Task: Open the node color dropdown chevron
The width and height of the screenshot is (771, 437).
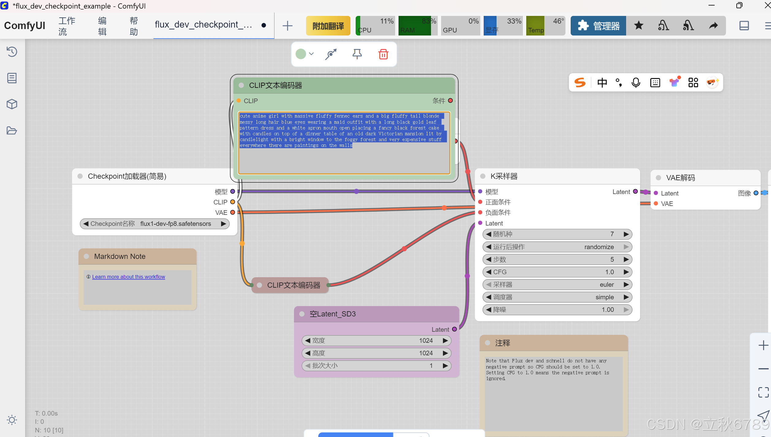Action: click(311, 54)
